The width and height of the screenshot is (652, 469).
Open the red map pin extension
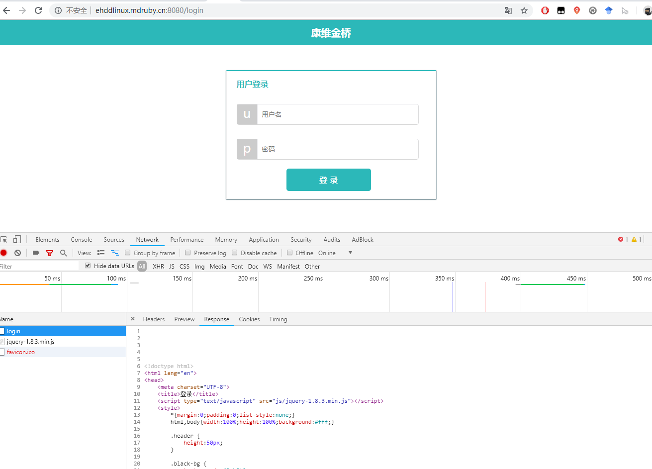click(x=577, y=10)
